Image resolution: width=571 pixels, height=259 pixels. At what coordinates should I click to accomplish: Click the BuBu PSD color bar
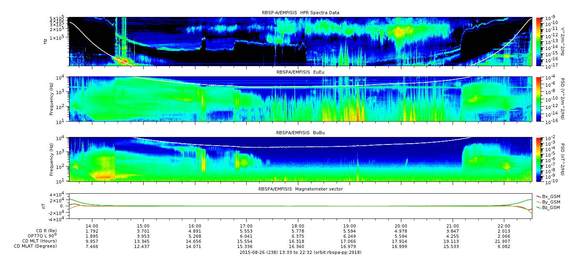click(x=539, y=159)
